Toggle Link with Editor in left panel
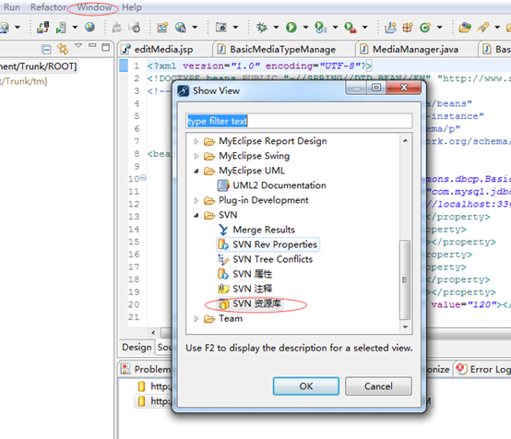Screen dimensions: 511x439 63,49
